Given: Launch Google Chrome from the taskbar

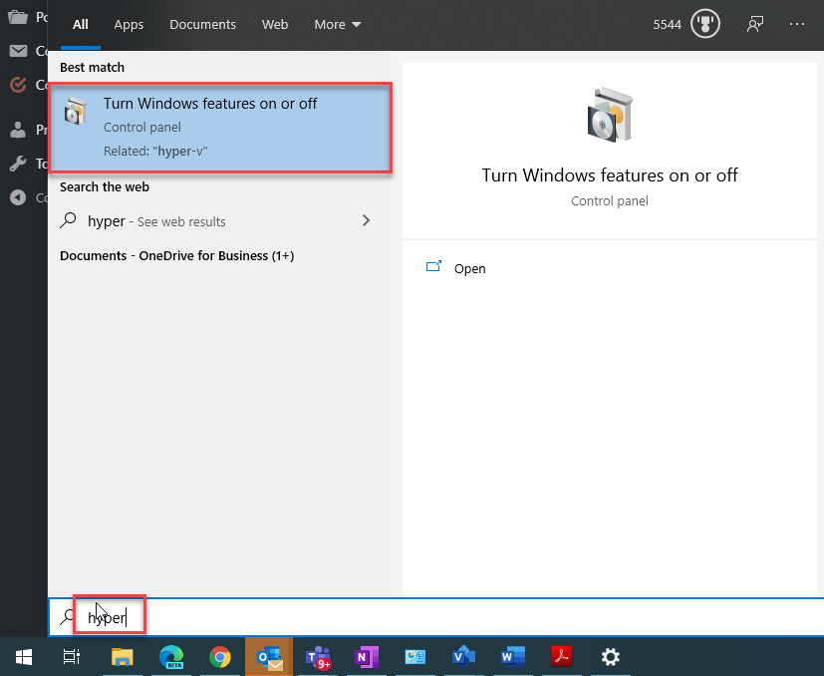Looking at the screenshot, I should tap(220, 657).
